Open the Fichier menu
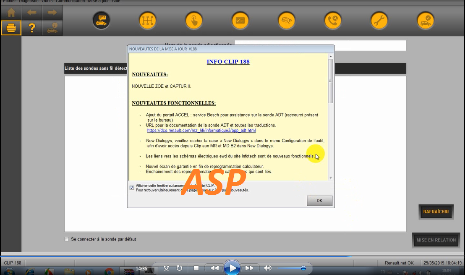465x275 pixels. (9, 1)
